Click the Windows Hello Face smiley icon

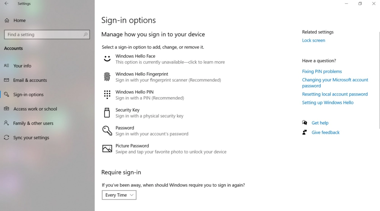pyautogui.click(x=107, y=59)
